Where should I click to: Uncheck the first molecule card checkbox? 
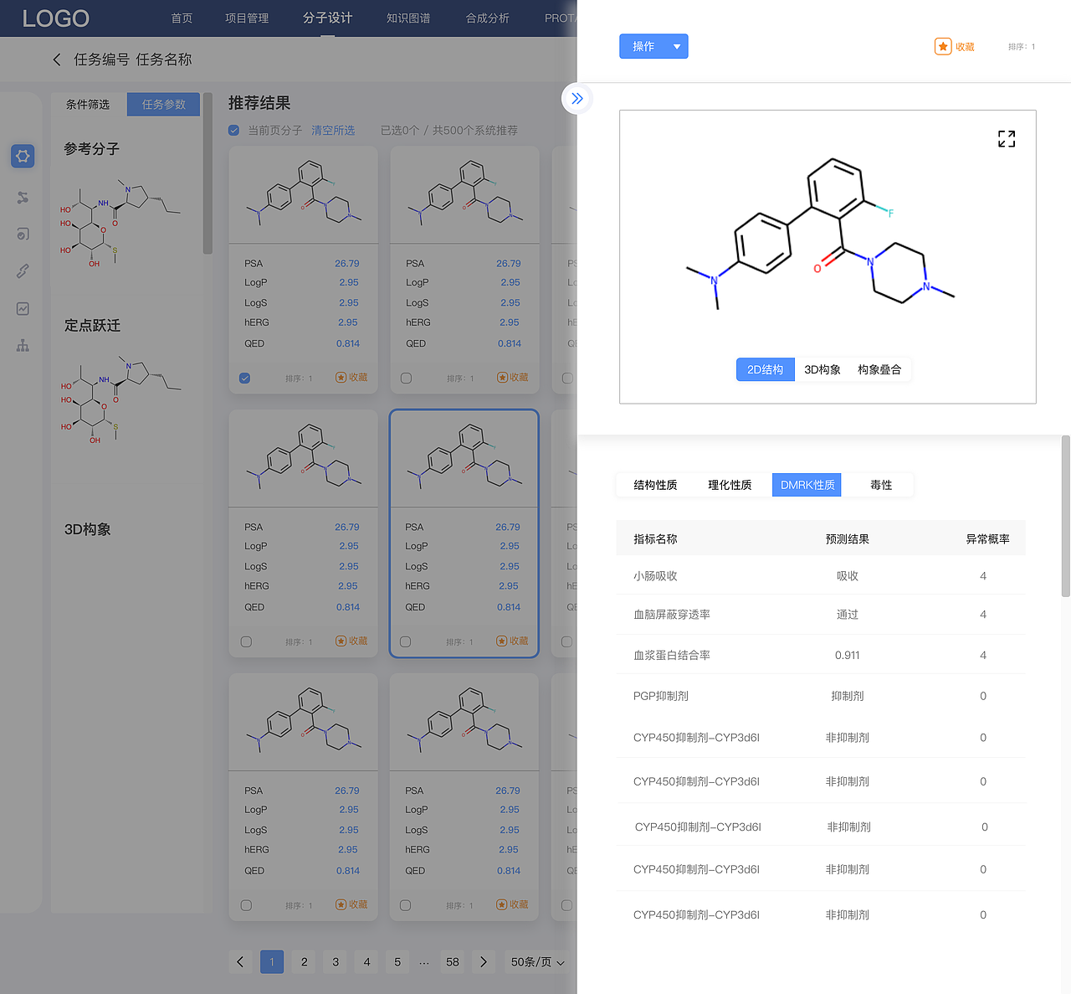[245, 379]
